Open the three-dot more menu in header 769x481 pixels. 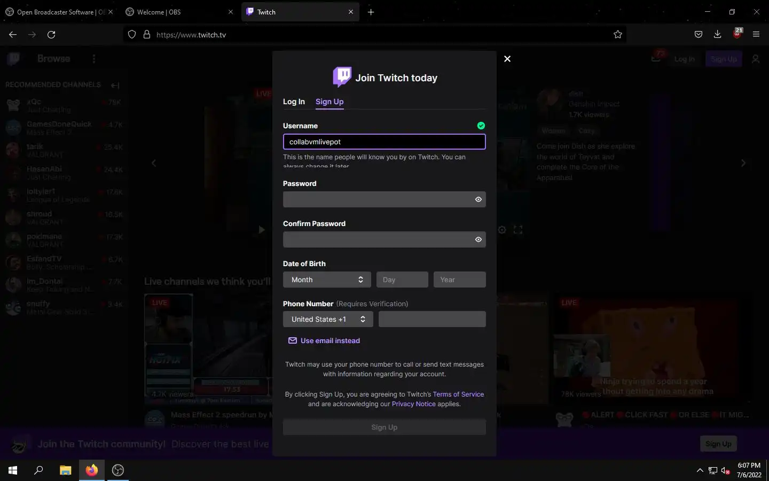tap(94, 59)
